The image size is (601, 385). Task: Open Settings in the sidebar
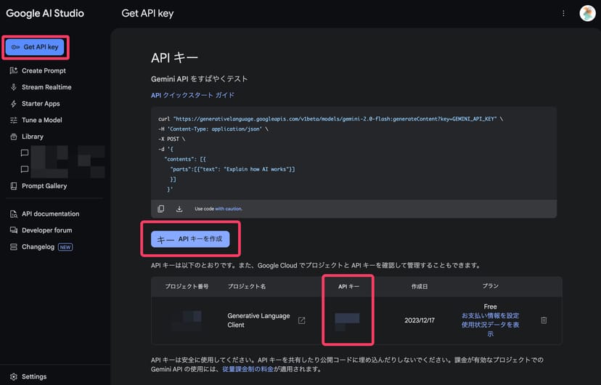click(x=33, y=376)
